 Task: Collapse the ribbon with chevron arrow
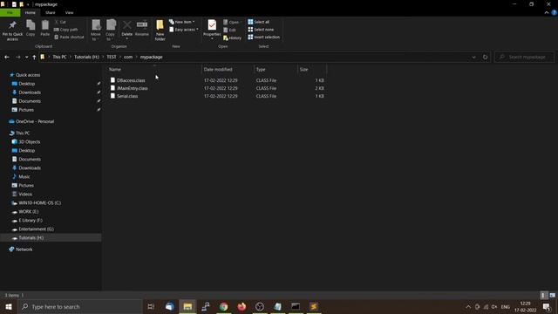tap(547, 12)
